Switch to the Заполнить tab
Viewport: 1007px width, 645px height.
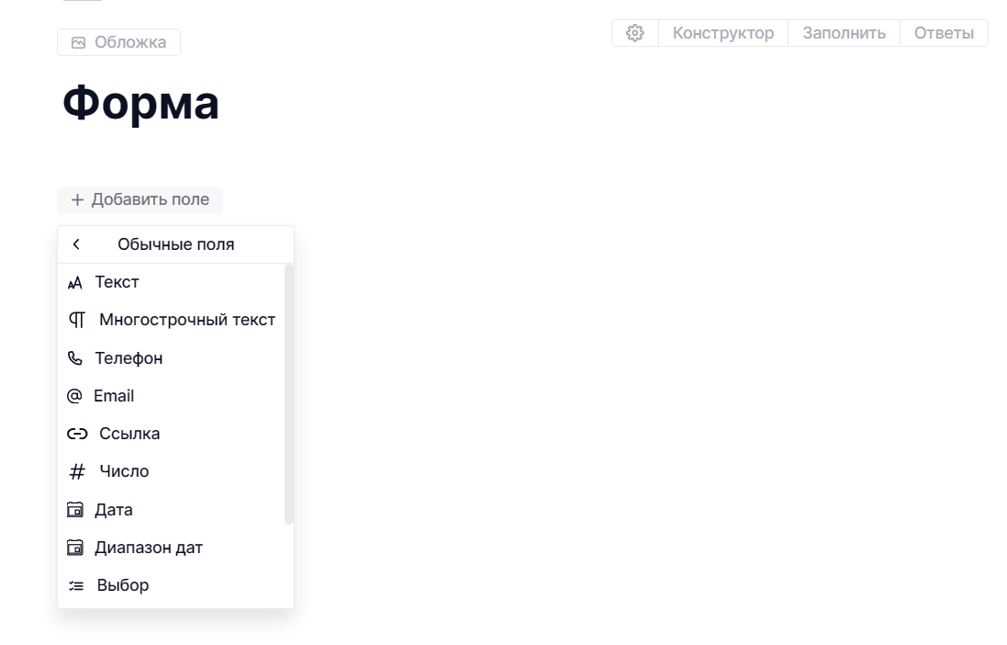point(844,33)
